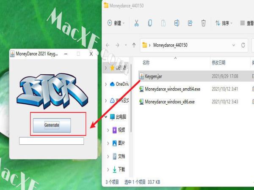254x190 pixels.
Task: Open the address bar history dropdown chevron
Action: click(x=234, y=45)
